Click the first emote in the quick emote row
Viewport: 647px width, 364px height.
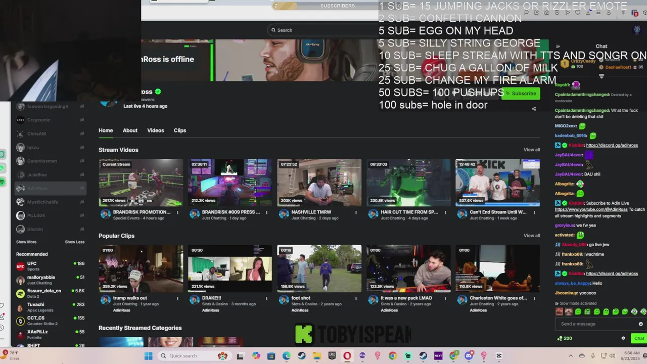click(560, 312)
